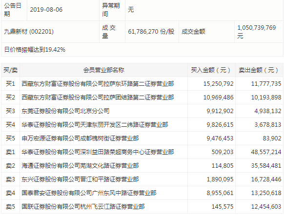Click the 买2 rank cell
This screenshot has height=217, width=284.
[x=11, y=98]
